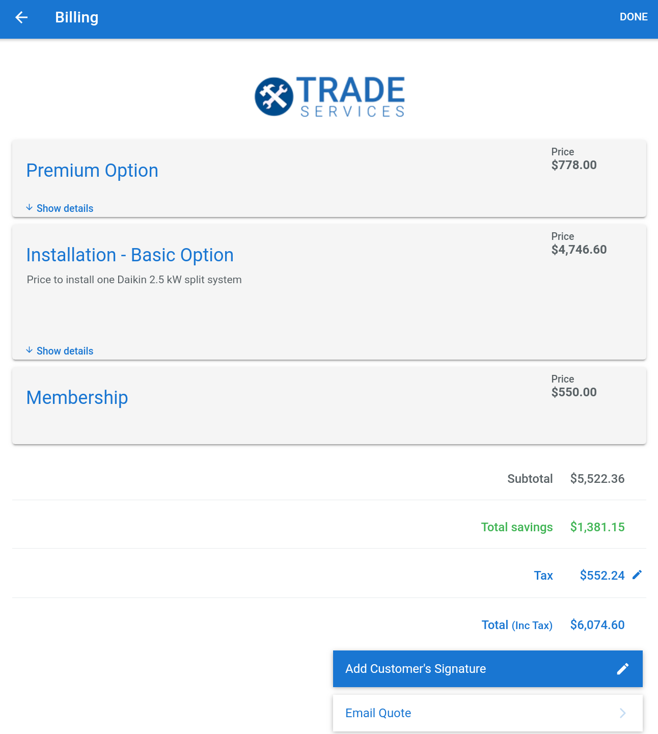Open Installation - Basic Option title

pyautogui.click(x=130, y=255)
